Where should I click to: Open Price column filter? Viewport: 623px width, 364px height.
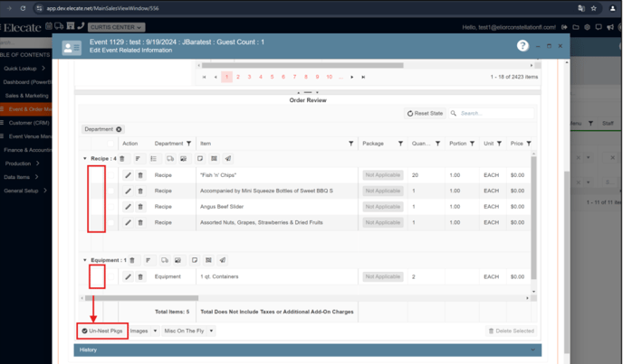(x=529, y=144)
